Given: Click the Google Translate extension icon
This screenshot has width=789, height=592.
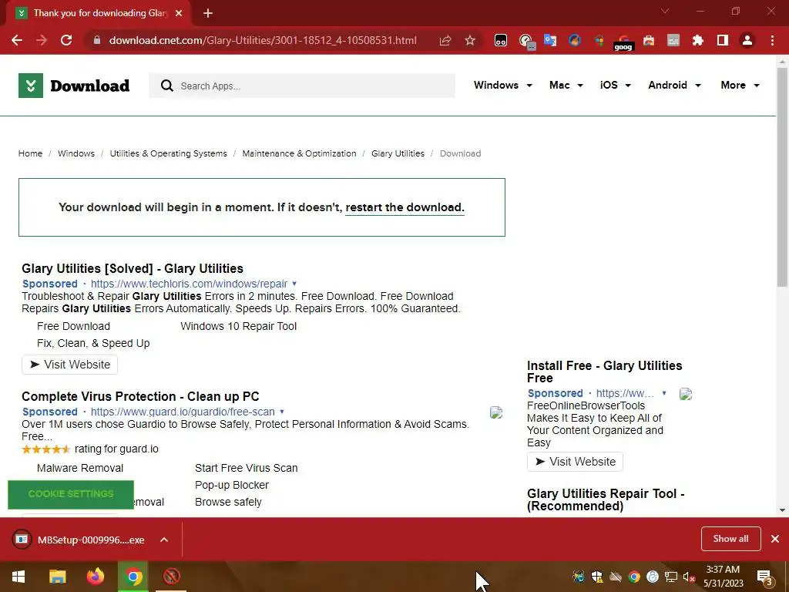Looking at the screenshot, I should [550, 40].
